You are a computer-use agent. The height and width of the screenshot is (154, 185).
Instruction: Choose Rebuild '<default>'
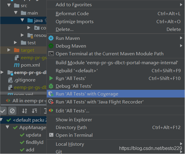[116, 71]
